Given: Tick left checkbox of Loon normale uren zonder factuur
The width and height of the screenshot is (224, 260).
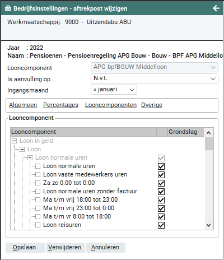Looking at the screenshot, I should pos(38,192).
